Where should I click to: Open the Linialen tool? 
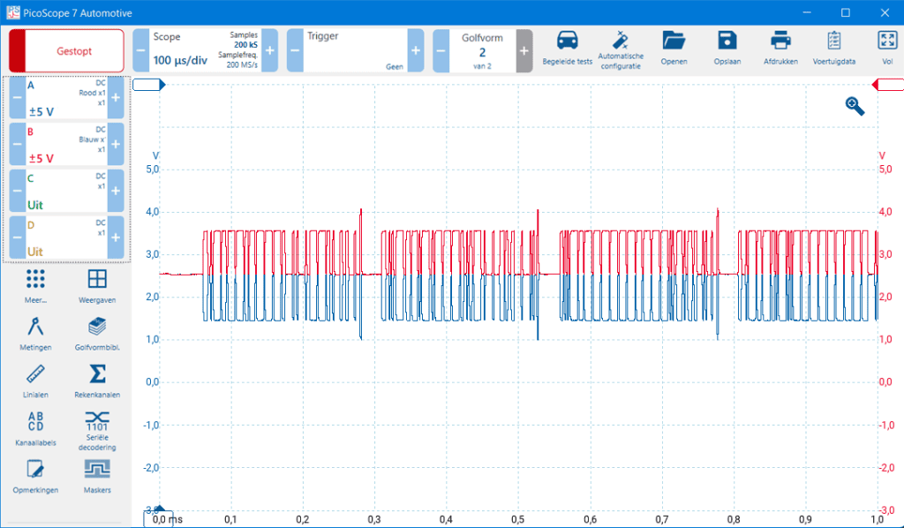tap(34, 380)
